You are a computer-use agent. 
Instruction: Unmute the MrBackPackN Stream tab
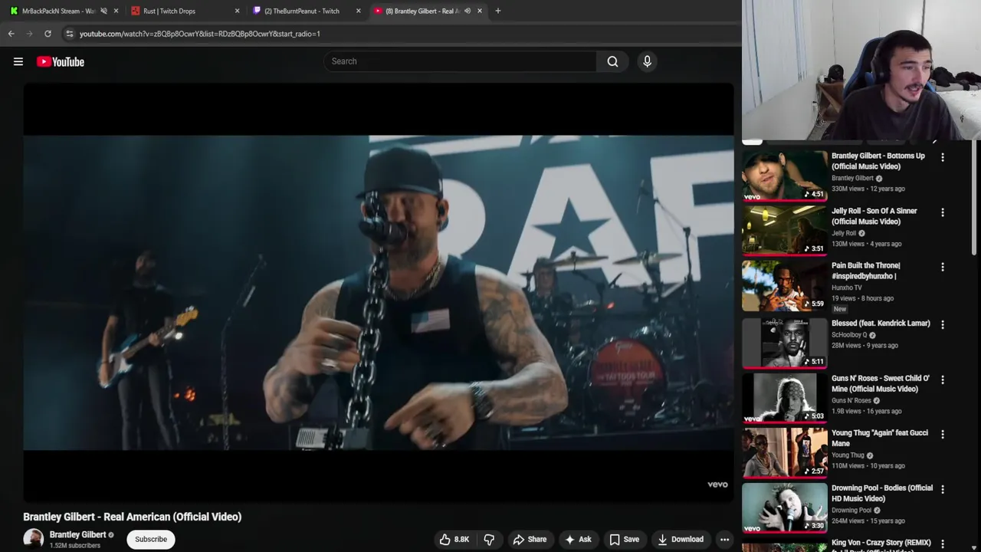(x=103, y=11)
